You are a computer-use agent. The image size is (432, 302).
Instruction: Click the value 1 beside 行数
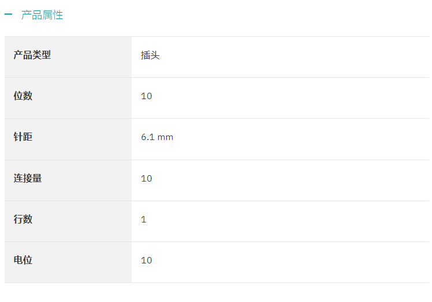coord(144,220)
